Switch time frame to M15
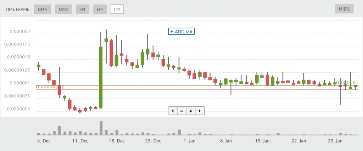Viewport: 363px width, 151px height. tap(43, 10)
